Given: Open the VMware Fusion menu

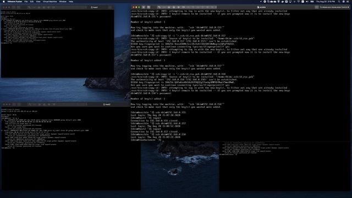Looking at the screenshot, I should (15, 2).
